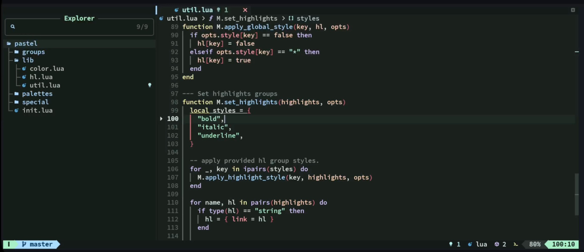Focus the Explorer search input field
This screenshot has width=584, height=252.
pos(79,27)
